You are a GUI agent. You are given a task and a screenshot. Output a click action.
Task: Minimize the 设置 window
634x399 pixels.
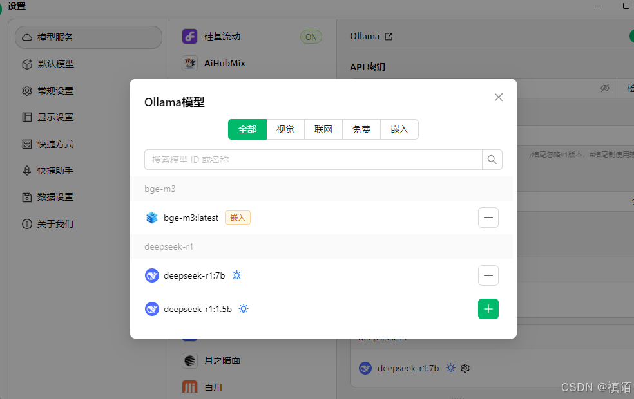[x=597, y=6]
